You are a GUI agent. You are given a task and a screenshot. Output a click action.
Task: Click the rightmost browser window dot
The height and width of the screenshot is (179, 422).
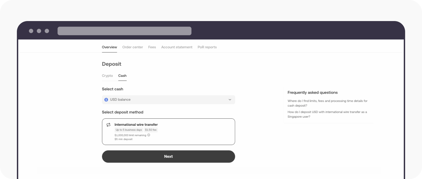[x=47, y=31]
